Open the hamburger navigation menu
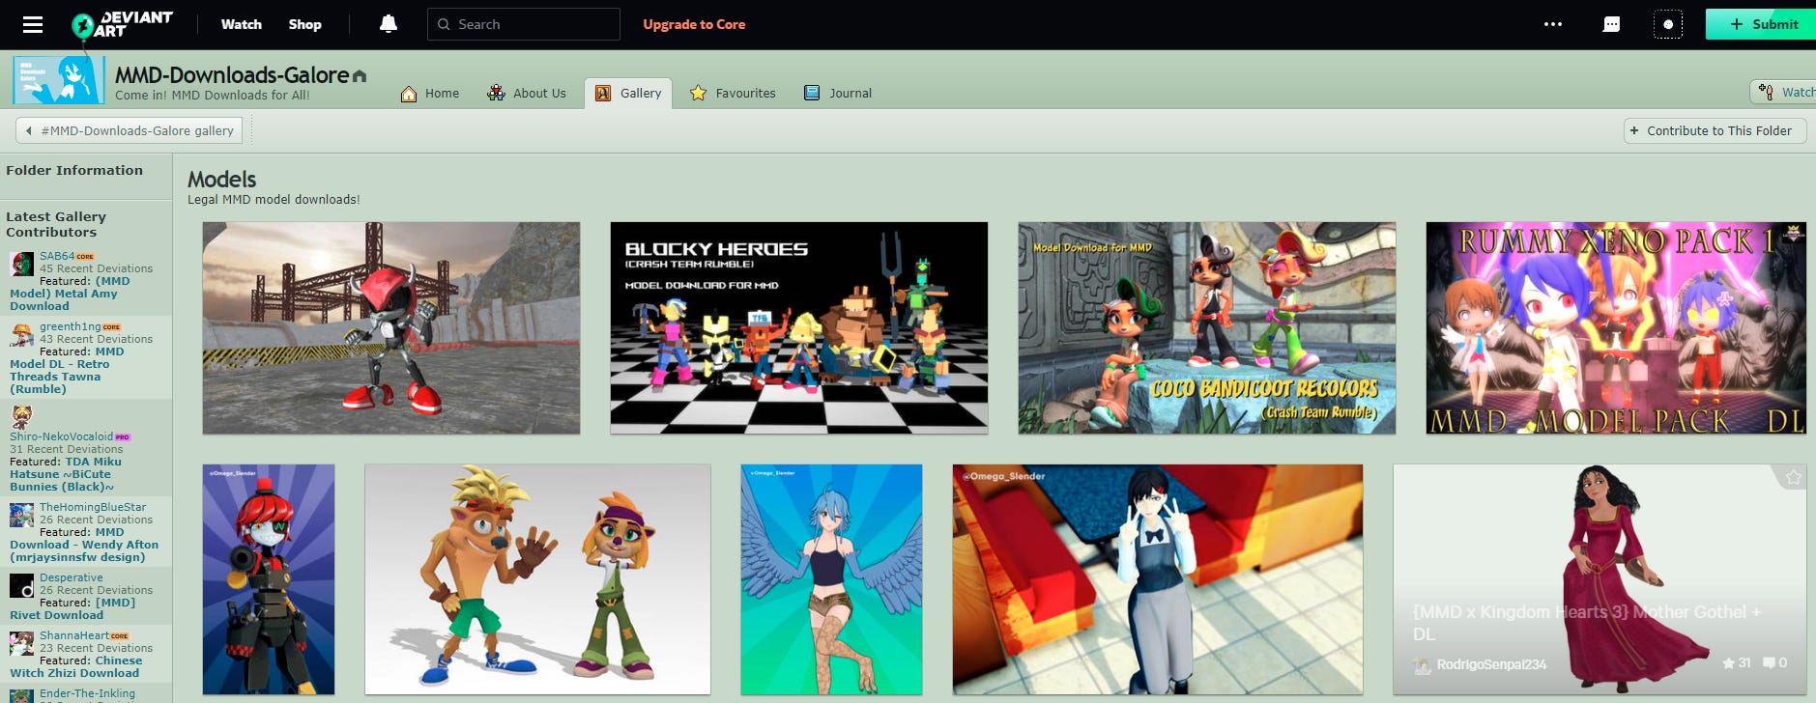 click(33, 24)
